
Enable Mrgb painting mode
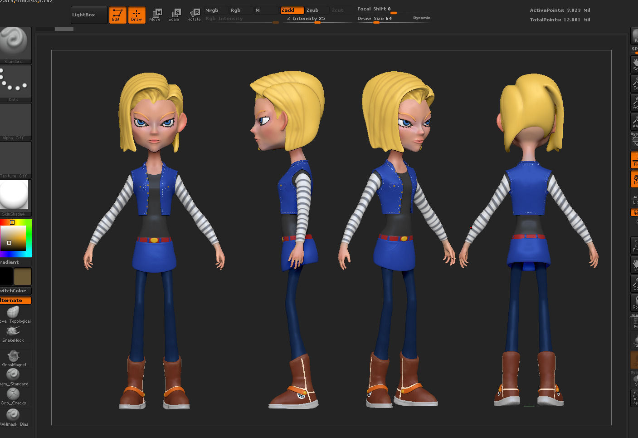[x=215, y=10]
